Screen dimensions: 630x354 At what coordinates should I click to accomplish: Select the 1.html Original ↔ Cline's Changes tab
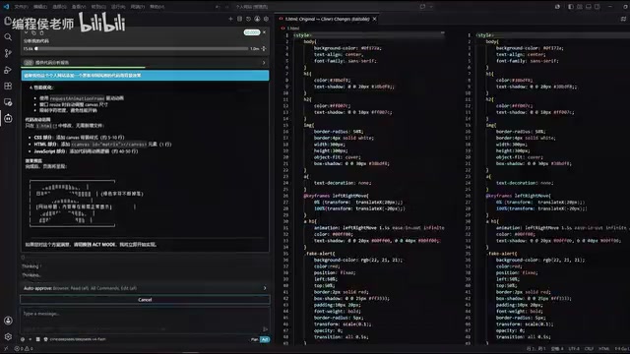[327, 19]
